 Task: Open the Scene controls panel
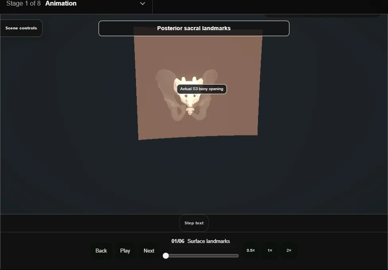21,28
